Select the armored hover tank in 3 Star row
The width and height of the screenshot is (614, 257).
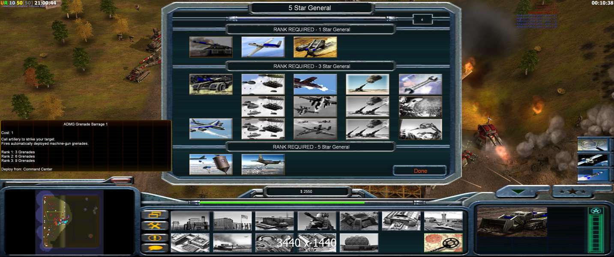pos(211,84)
